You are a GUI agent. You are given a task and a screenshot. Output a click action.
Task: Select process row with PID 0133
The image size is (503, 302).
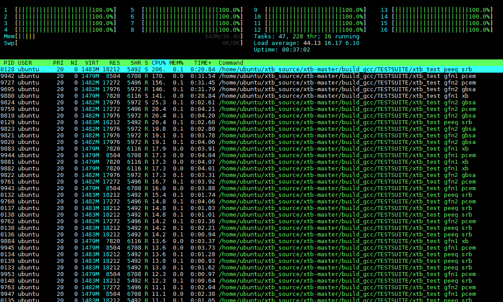coord(252,268)
